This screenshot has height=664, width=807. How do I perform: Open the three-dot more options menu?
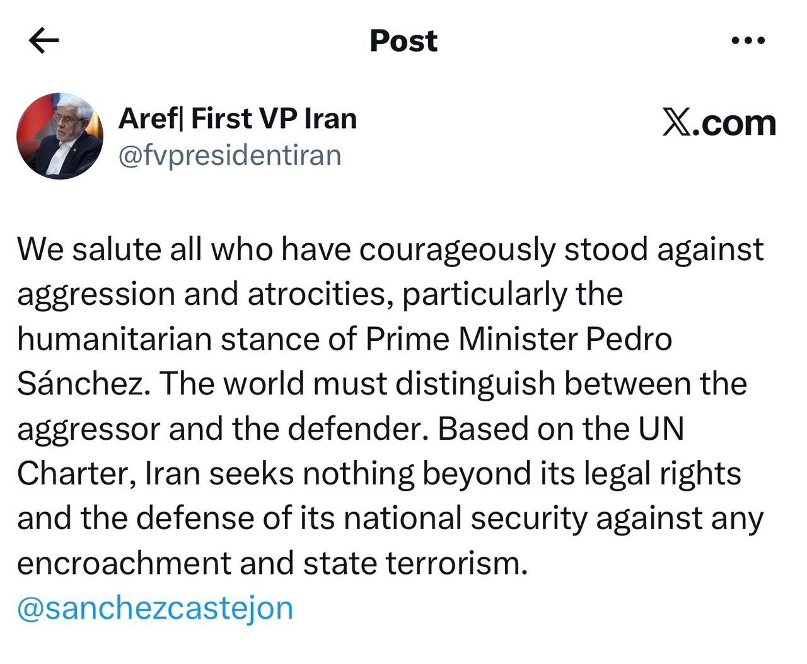[748, 41]
